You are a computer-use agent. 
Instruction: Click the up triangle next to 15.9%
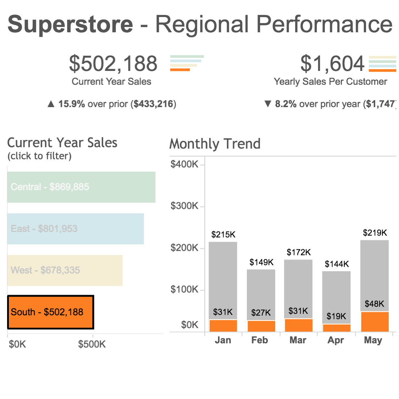pyautogui.click(x=51, y=104)
